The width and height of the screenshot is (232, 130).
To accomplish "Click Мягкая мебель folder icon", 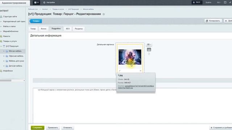I will pos(7,51).
